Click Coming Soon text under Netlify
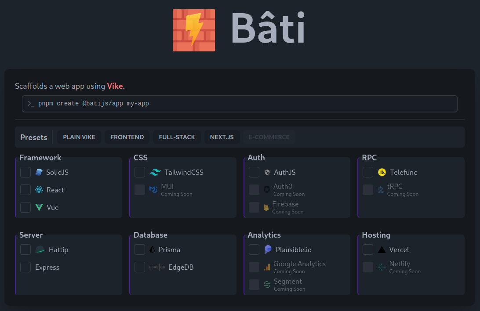Viewport: 480px width, 311px height. [405, 271]
